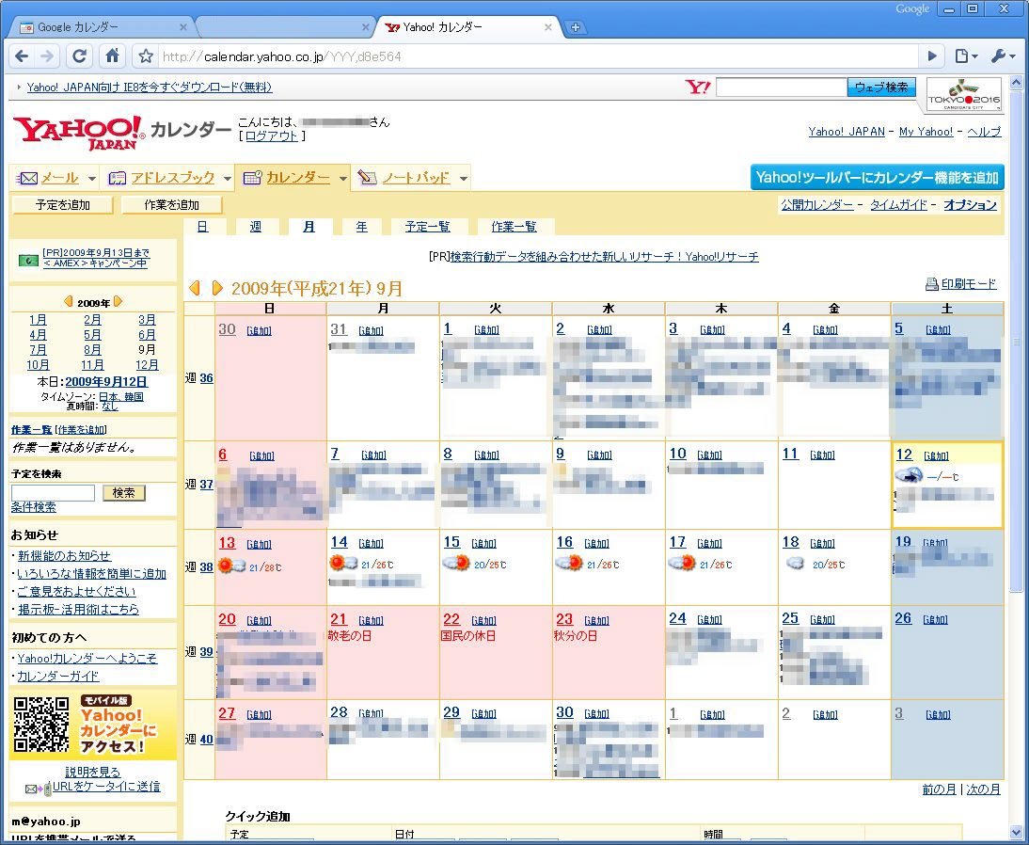Click the ウェブ検索 button
Screen dimensions: 1029x845
pos(881,88)
